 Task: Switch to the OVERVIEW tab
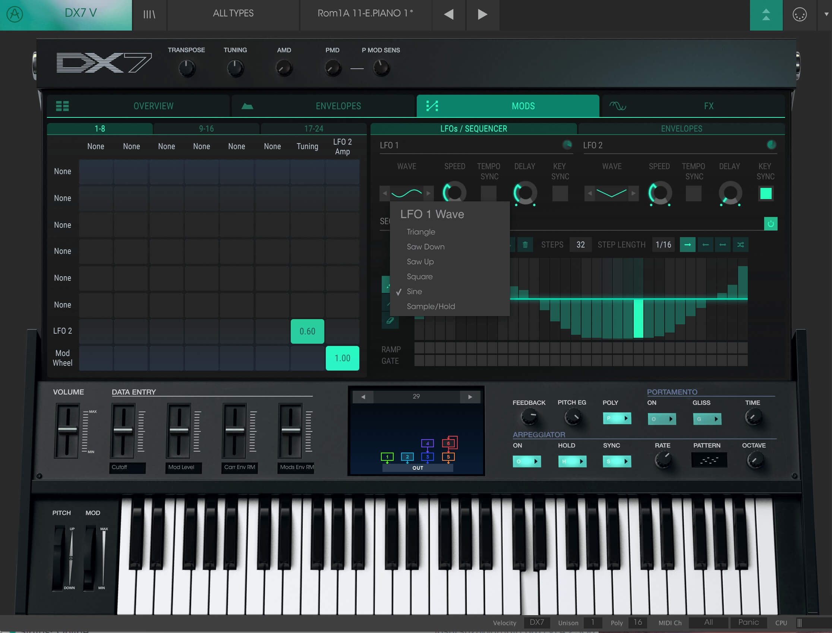click(x=138, y=106)
